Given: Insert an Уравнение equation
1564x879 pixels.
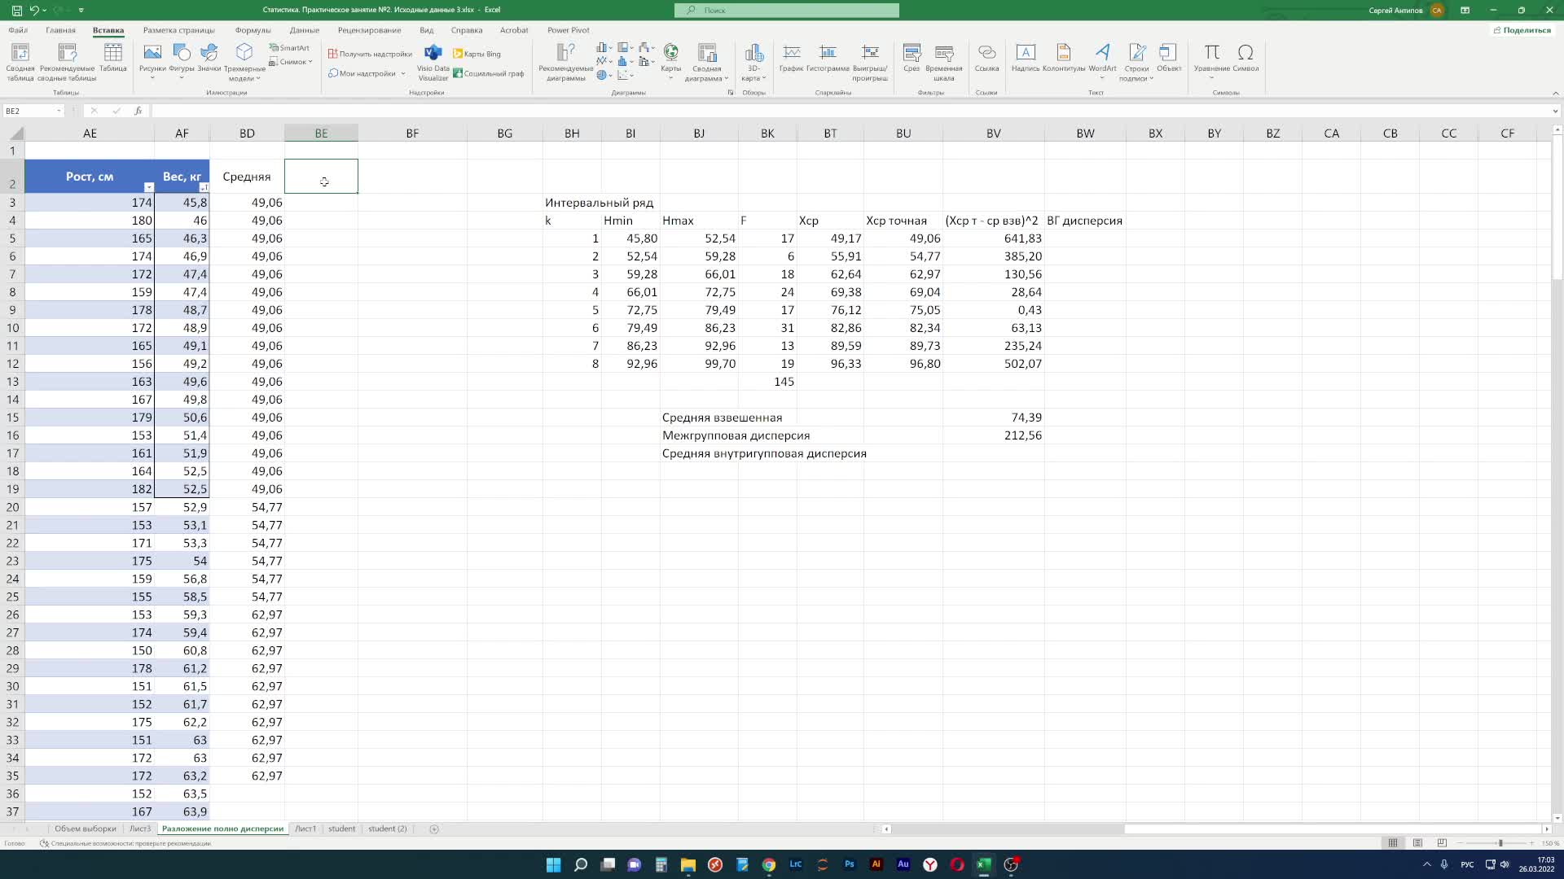Looking at the screenshot, I should click(1212, 60).
